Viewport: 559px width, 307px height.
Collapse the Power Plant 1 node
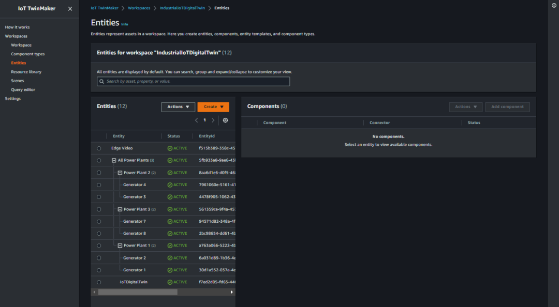[120, 245]
